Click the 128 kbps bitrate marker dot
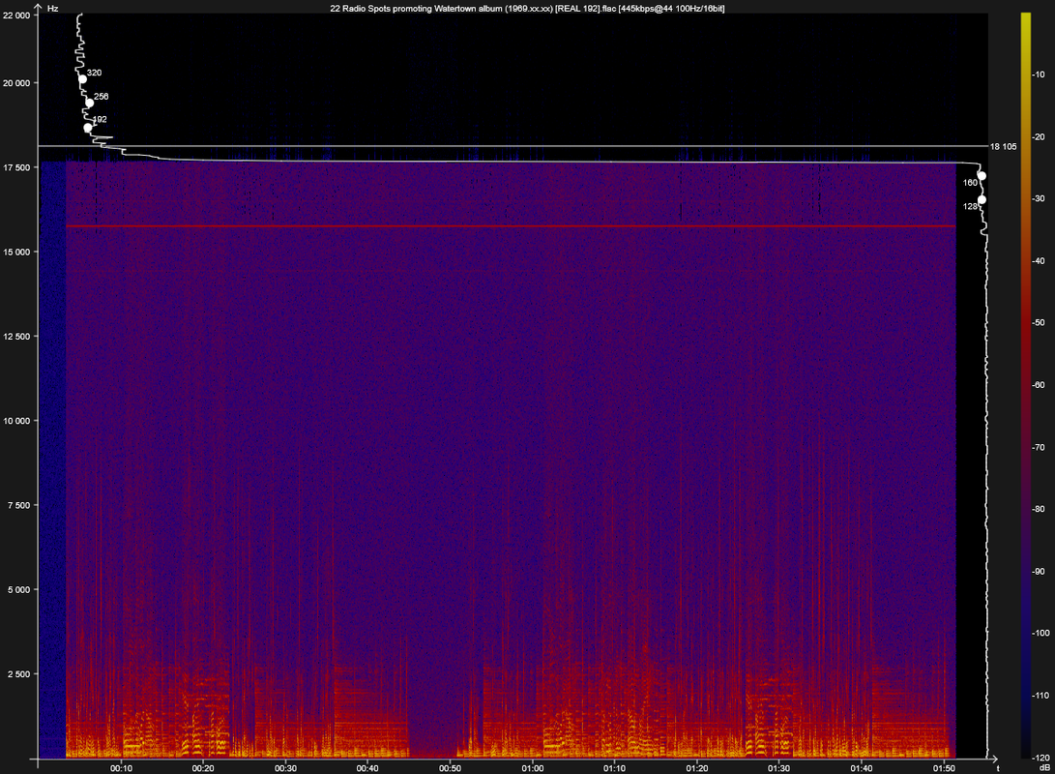This screenshot has height=774, width=1055. (x=982, y=200)
